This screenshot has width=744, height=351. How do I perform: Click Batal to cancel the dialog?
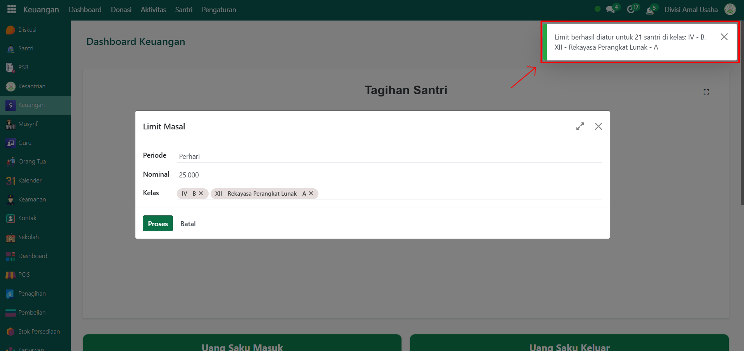188,224
